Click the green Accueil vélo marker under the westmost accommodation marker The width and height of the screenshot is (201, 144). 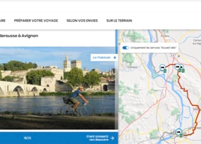(165, 71)
